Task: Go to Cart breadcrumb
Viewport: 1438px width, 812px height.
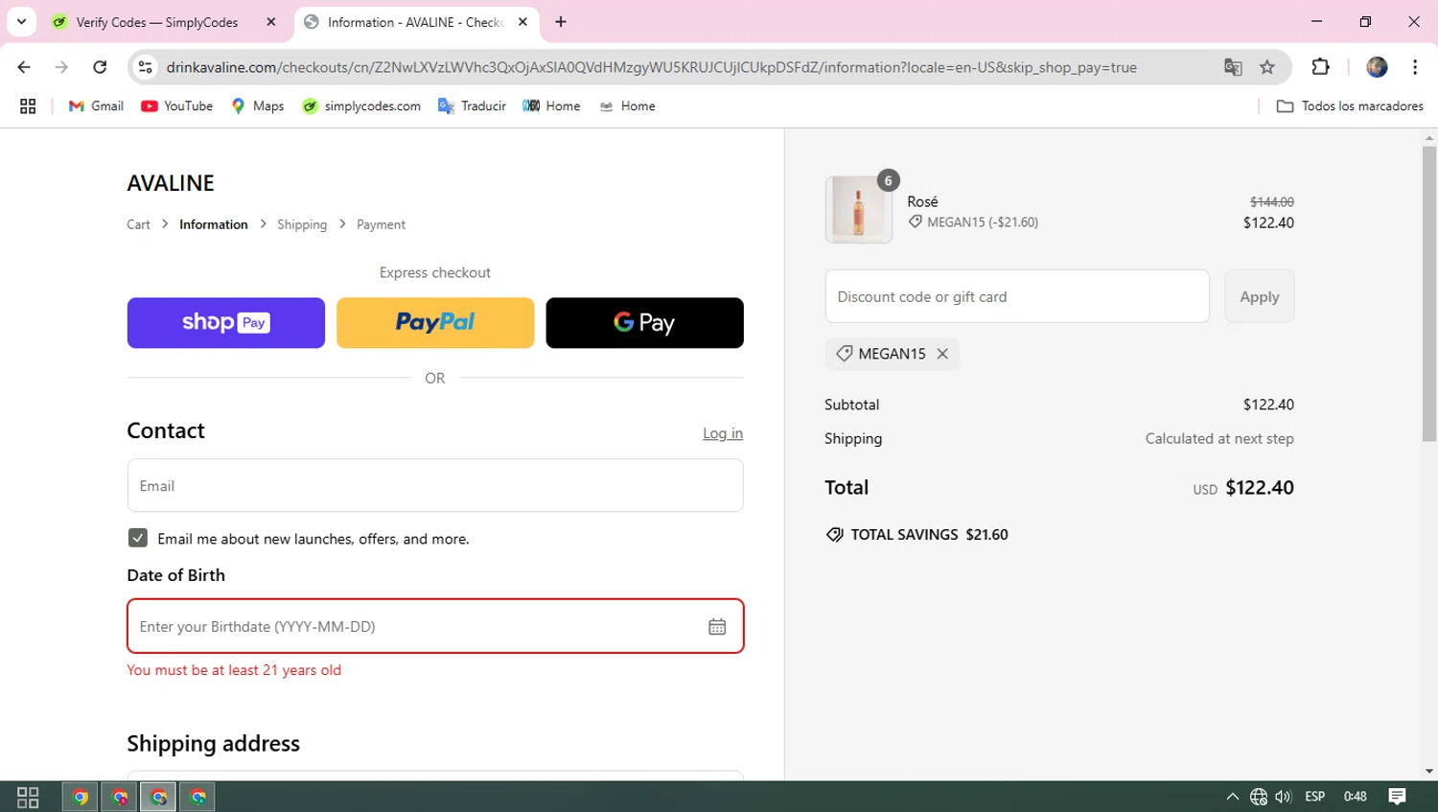Action: point(138,224)
